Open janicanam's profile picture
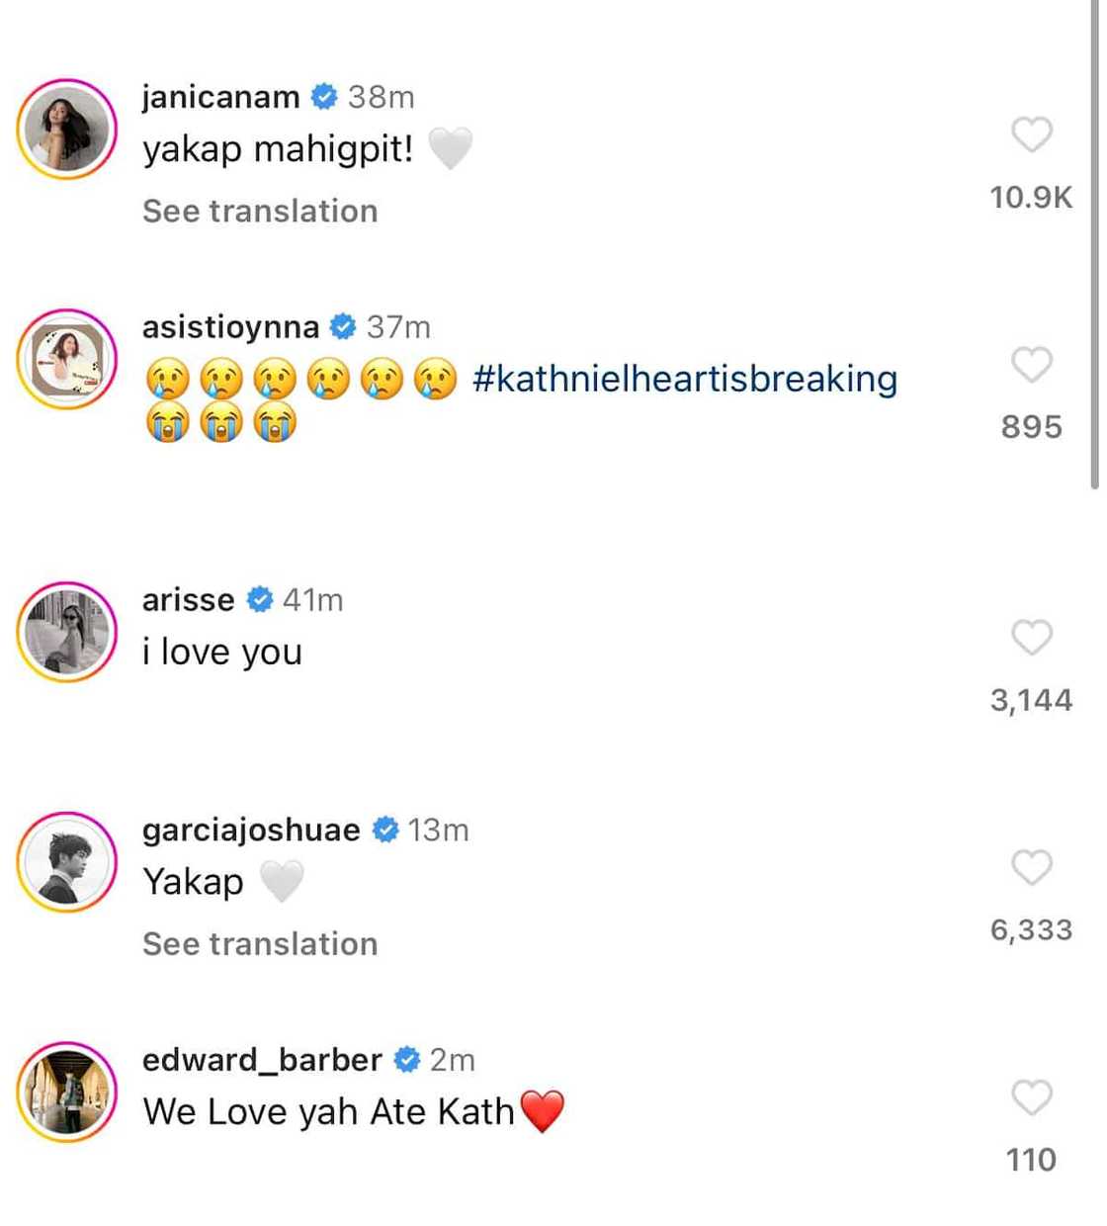1107x1226 pixels. 67,130
